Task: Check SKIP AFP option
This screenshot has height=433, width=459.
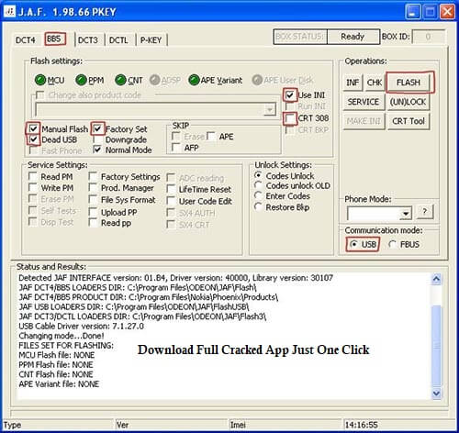Action: 176,148
